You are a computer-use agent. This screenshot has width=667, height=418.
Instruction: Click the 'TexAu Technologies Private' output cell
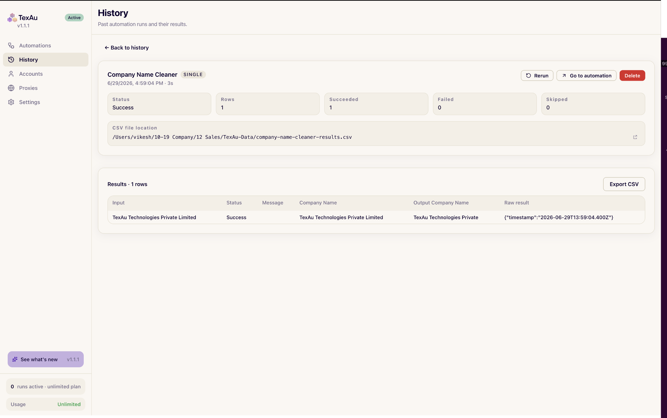click(x=446, y=218)
